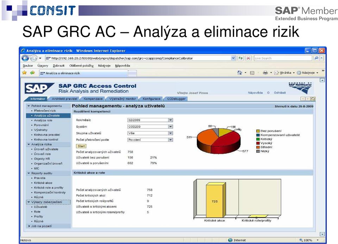Collapse the Reporty auditu section
This screenshot has height=244, width=338.
click(29, 173)
